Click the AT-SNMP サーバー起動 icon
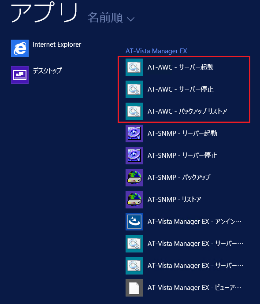This screenshot has height=304, width=260. point(134,133)
